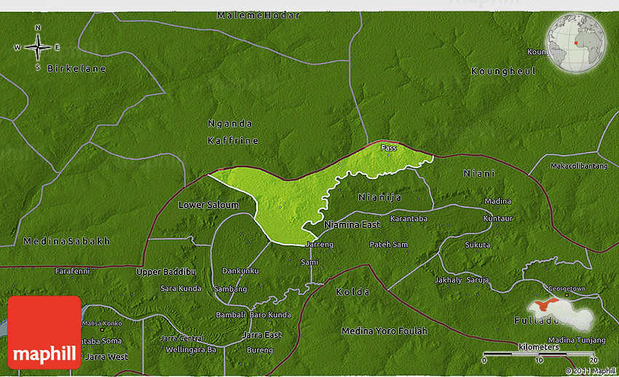
Task: Click the MedinaSabakh label
Action: (66, 242)
